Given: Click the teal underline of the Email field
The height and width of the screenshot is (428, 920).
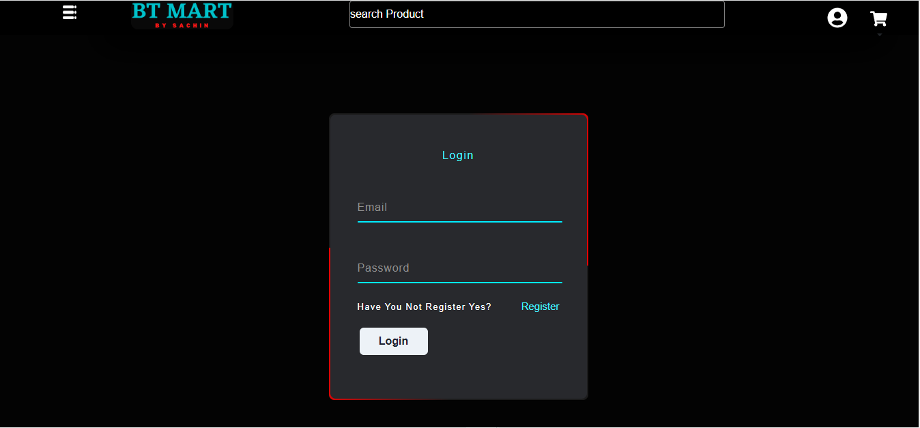Looking at the screenshot, I should [459, 221].
